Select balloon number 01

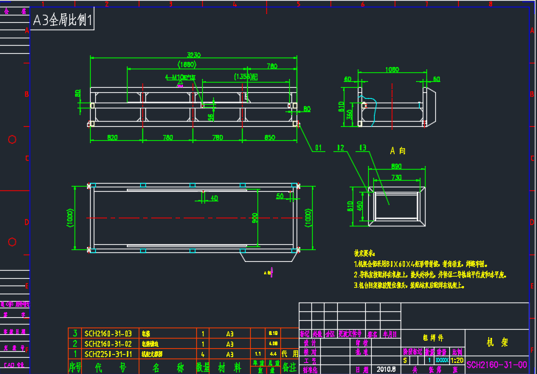pyautogui.click(x=319, y=148)
